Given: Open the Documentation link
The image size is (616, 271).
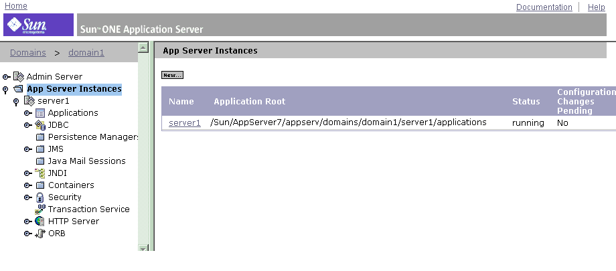Looking at the screenshot, I should (544, 7).
